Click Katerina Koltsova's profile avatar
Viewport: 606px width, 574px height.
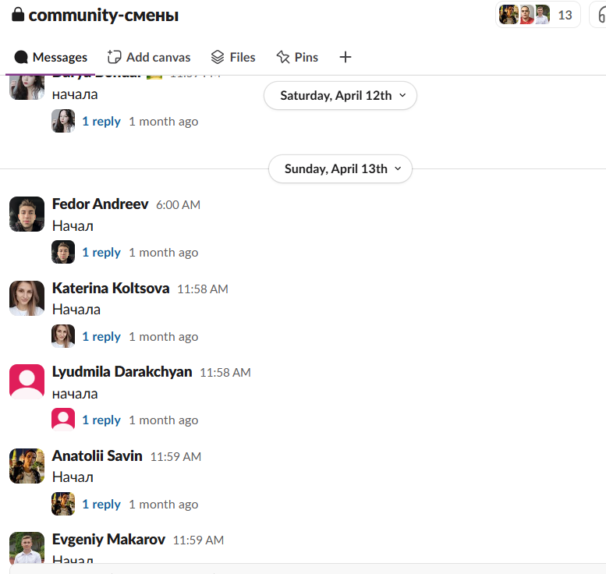27,299
